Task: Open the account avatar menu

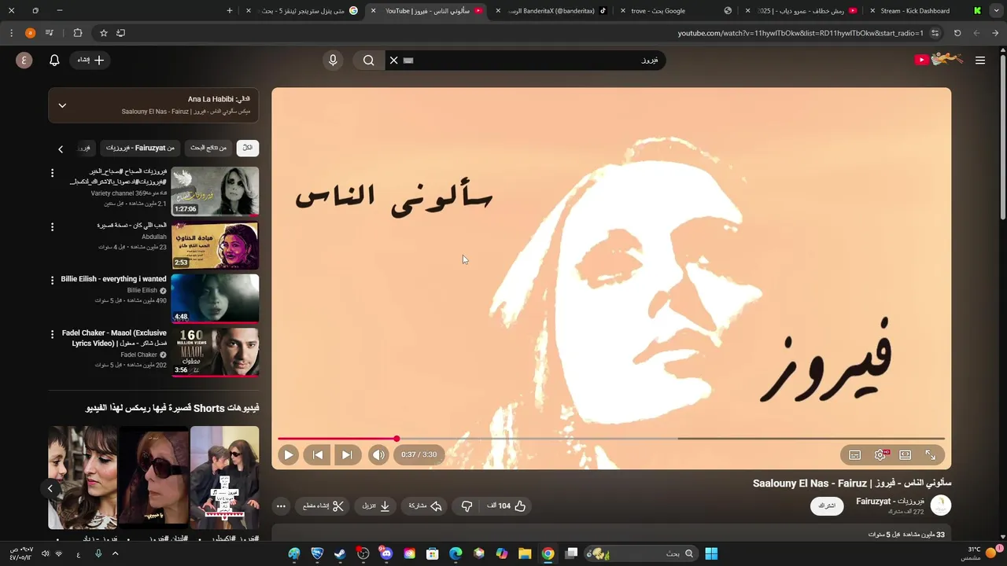Action: point(24,60)
